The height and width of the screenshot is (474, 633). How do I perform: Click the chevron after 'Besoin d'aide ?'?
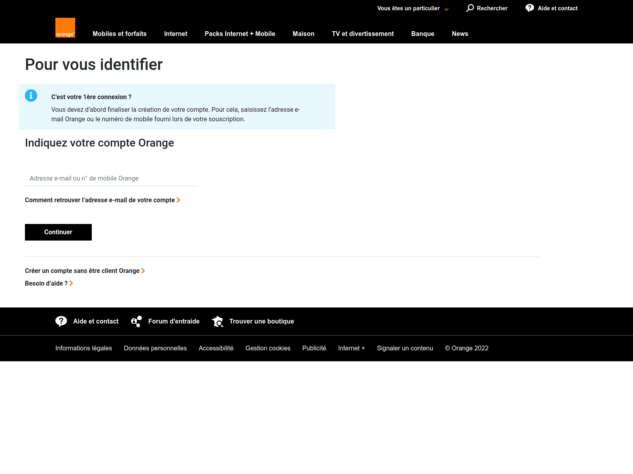click(71, 284)
